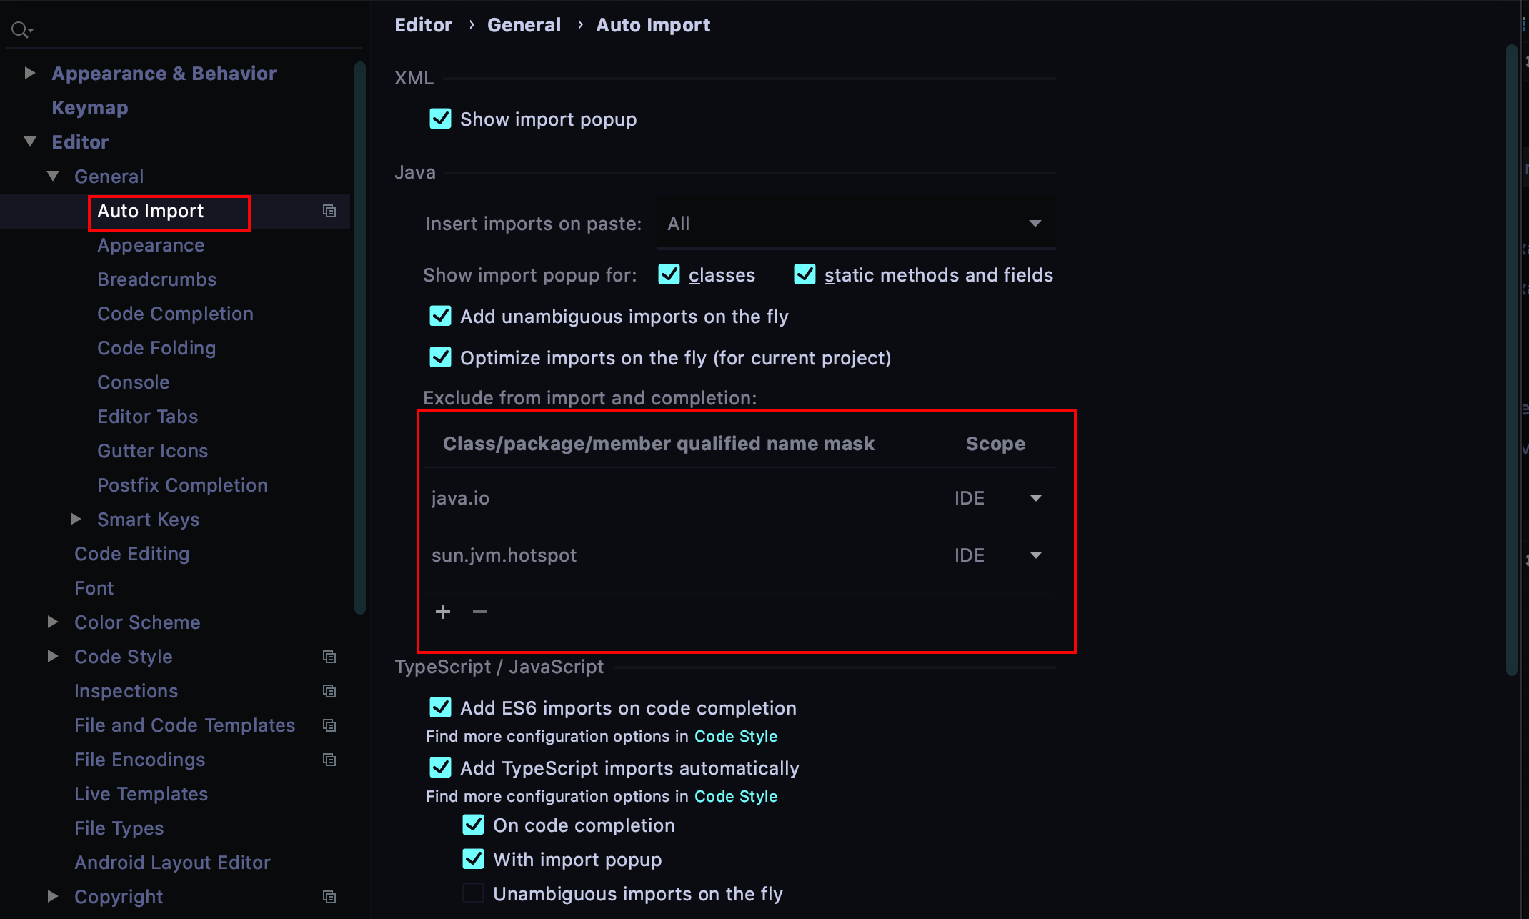The height and width of the screenshot is (919, 1529).
Task: Open Insert imports on paste dropdown
Action: [856, 224]
